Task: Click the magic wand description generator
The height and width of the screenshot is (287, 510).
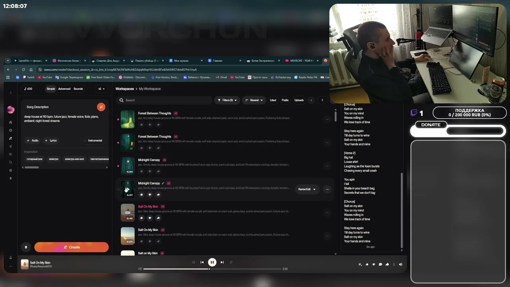Action: click(x=101, y=107)
